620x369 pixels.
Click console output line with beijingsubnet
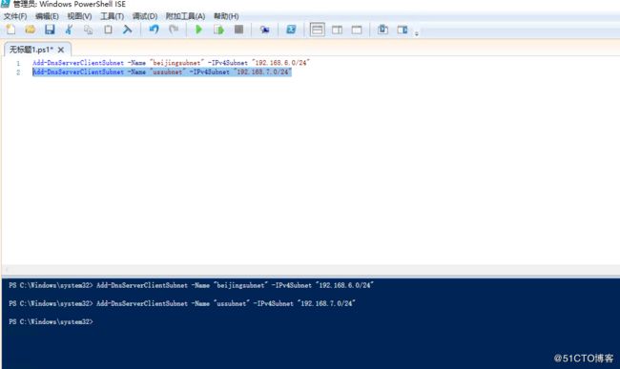(191, 285)
